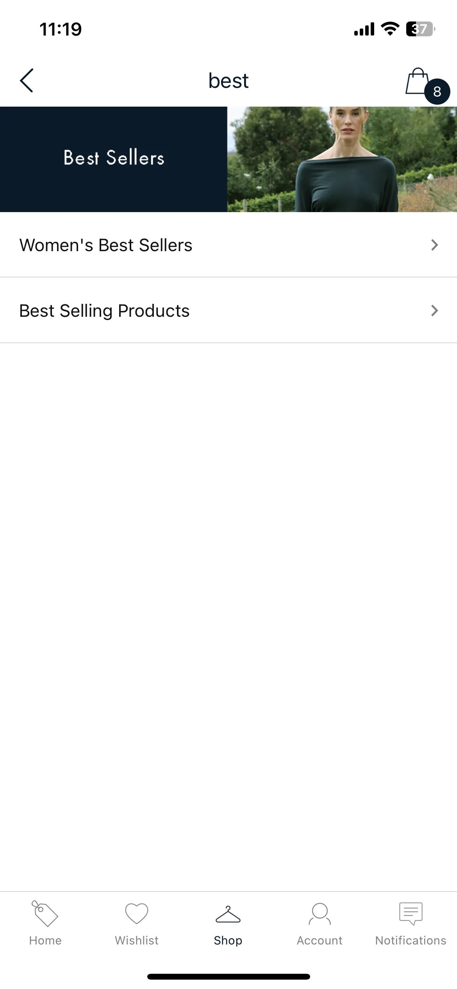Open the shopping bag icon
The height and width of the screenshot is (989, 457).
click(417, 81)
